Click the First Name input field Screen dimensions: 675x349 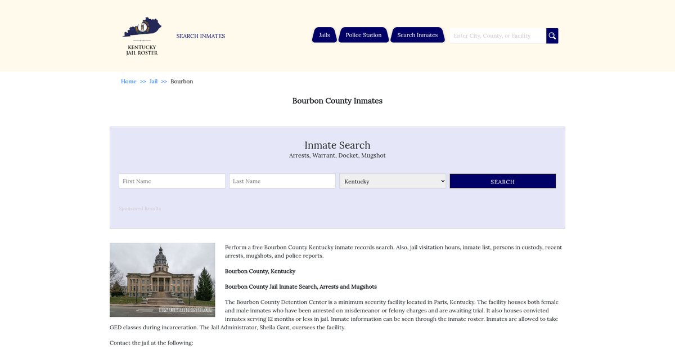point(172,181)
